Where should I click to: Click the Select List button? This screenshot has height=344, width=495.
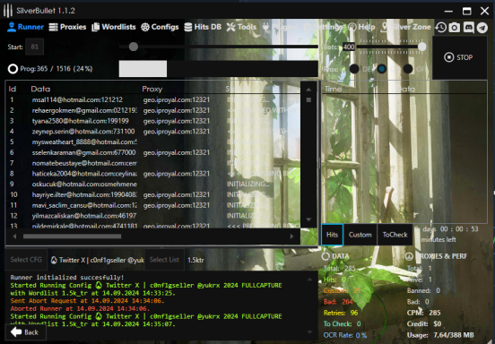point(164,260)
